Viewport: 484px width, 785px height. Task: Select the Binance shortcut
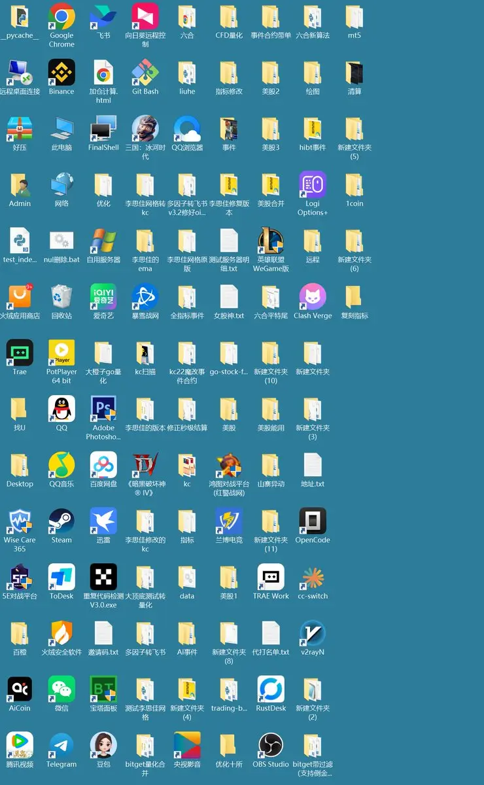61,73
